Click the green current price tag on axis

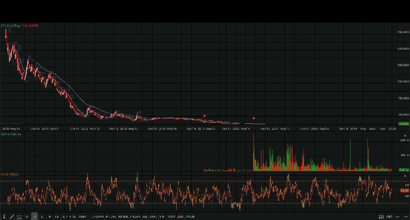[x=403, y=124]
